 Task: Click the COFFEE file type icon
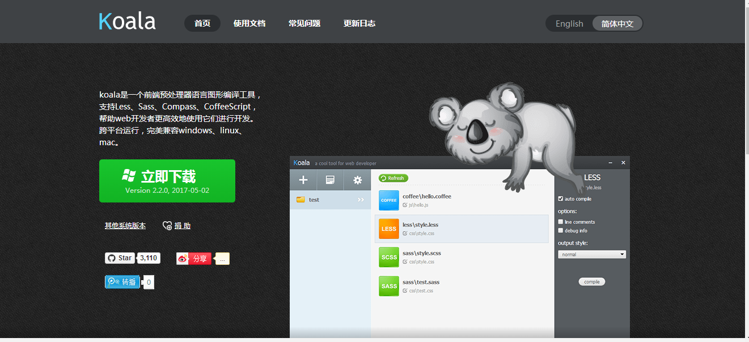tap(389, 200)
